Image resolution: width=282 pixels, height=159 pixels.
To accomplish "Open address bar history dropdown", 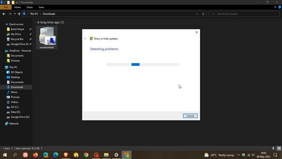I will point(197,14).
